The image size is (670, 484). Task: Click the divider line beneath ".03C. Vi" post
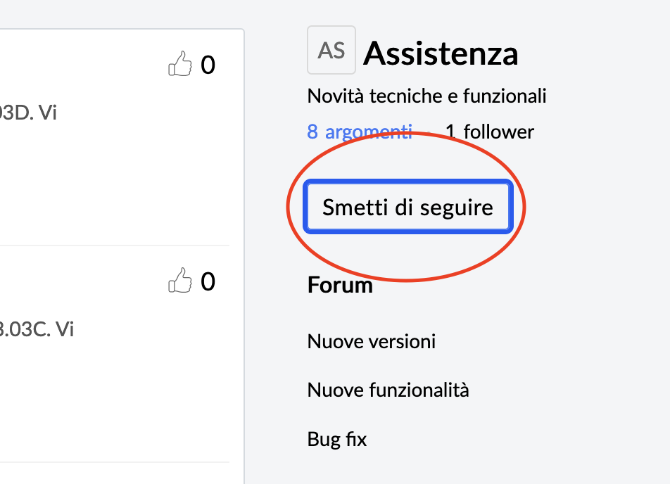(115, 462)
